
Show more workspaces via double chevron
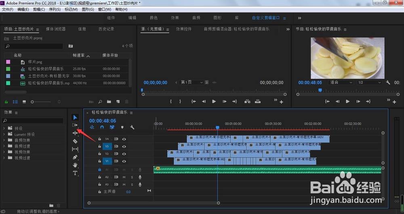click(299, 18)
